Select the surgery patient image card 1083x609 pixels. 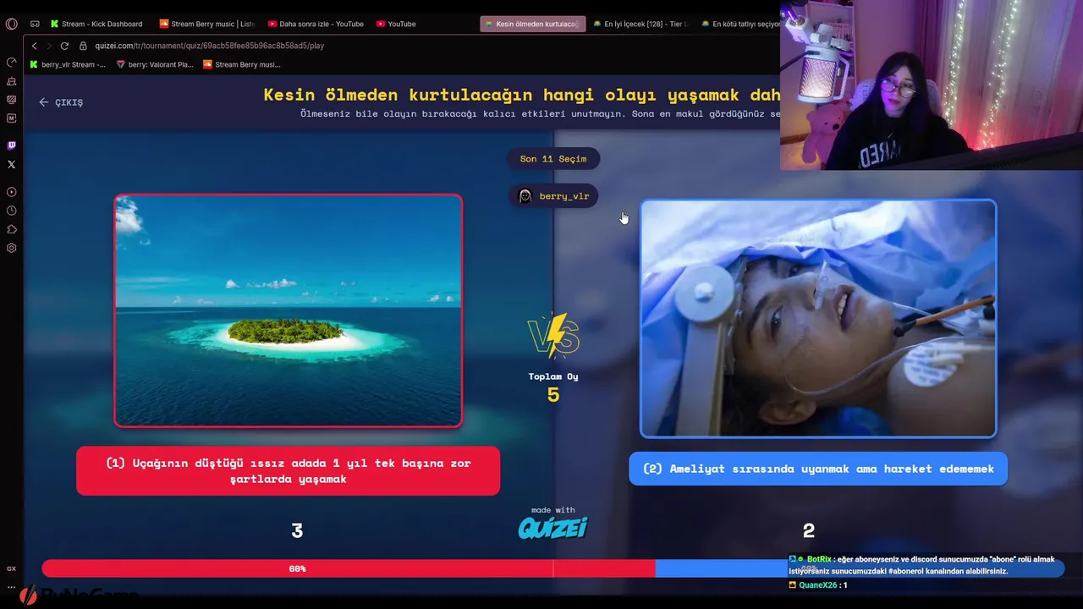(x=818, y=318)
